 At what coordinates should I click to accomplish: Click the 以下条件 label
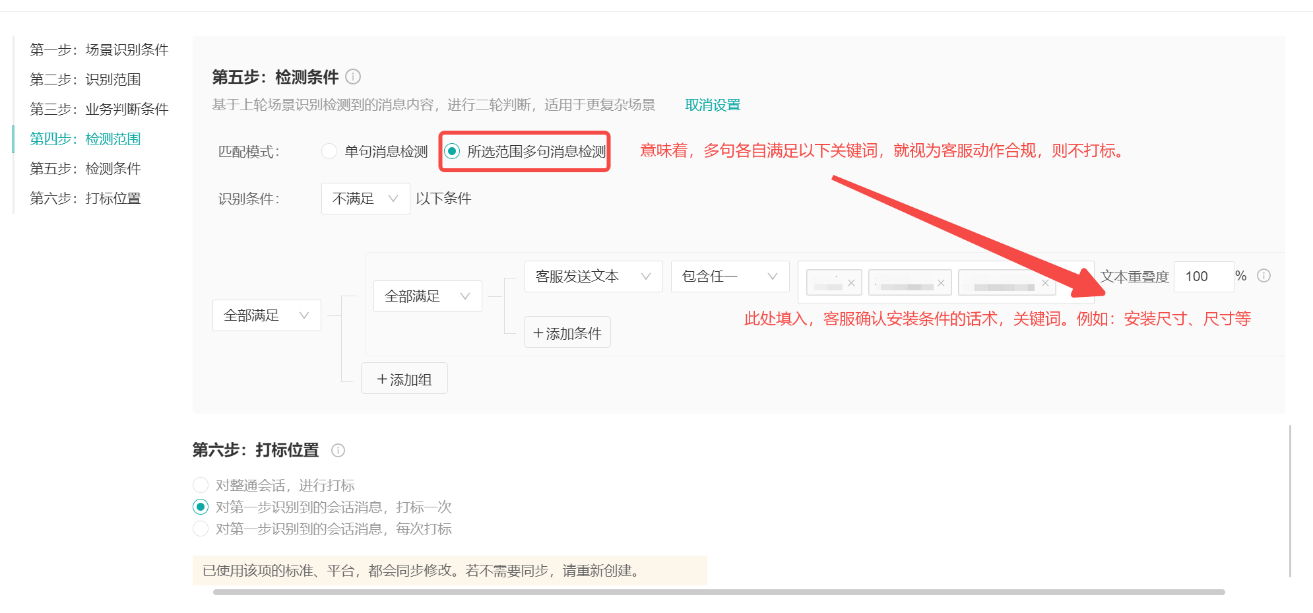pyautogui.click(x=443, y=199)
